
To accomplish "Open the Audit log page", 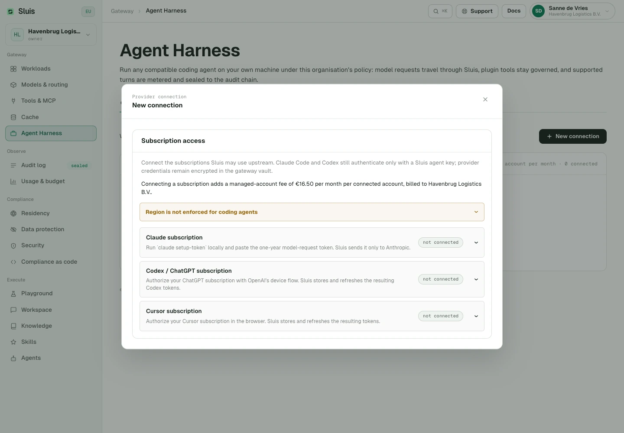I will [x=51, y=165].
